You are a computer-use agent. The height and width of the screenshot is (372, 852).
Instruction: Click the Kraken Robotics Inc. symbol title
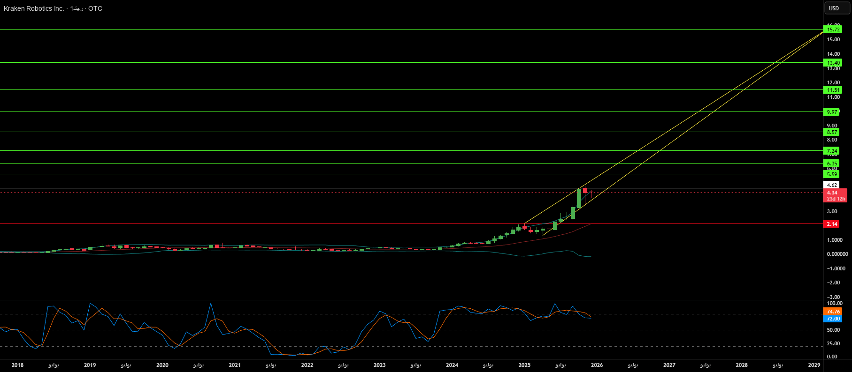click(34, 8)
